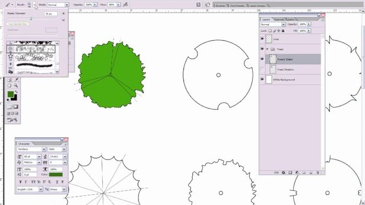Switch to Quick Mask mode
365x205 pixels.
15,107
